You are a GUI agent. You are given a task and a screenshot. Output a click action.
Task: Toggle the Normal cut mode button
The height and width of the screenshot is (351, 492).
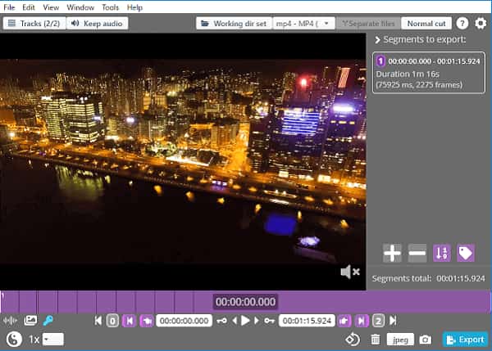click(x=426, y=24)
